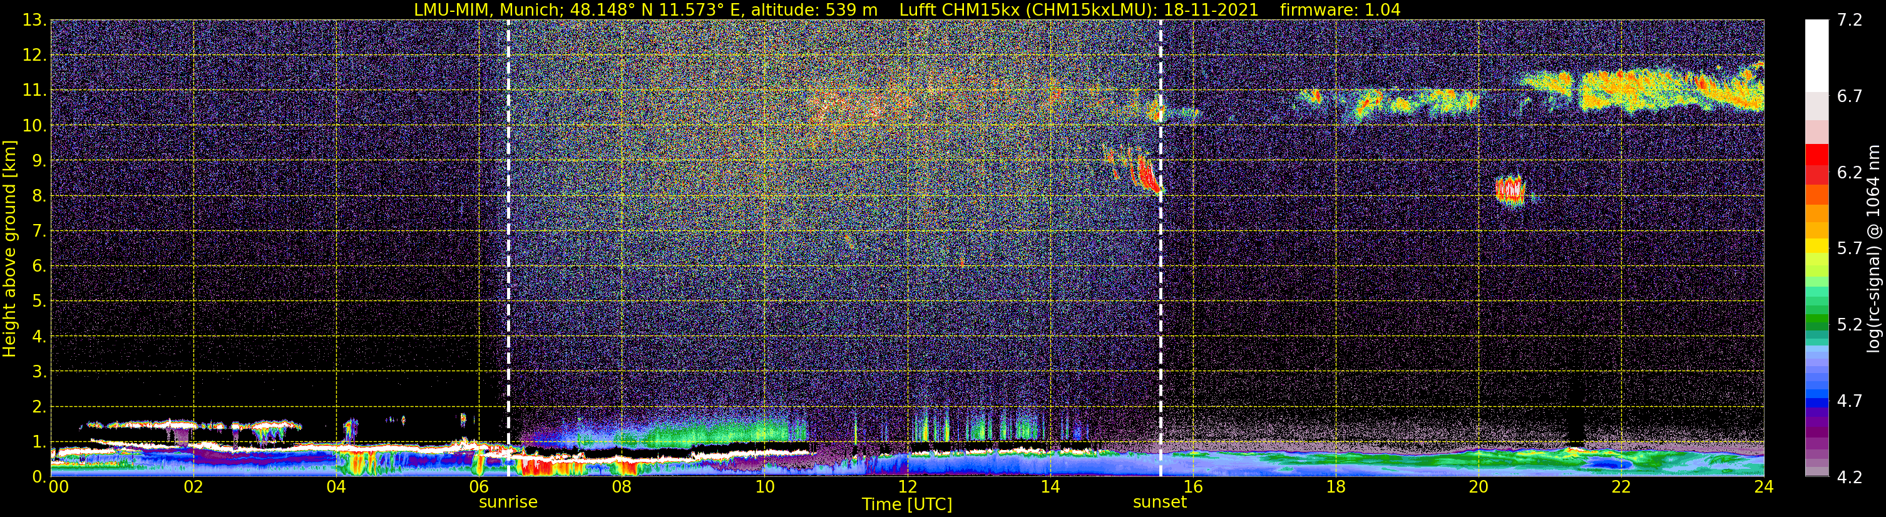
Task: Click the white top segment of the colorbar
Action: click(1817, 56)
